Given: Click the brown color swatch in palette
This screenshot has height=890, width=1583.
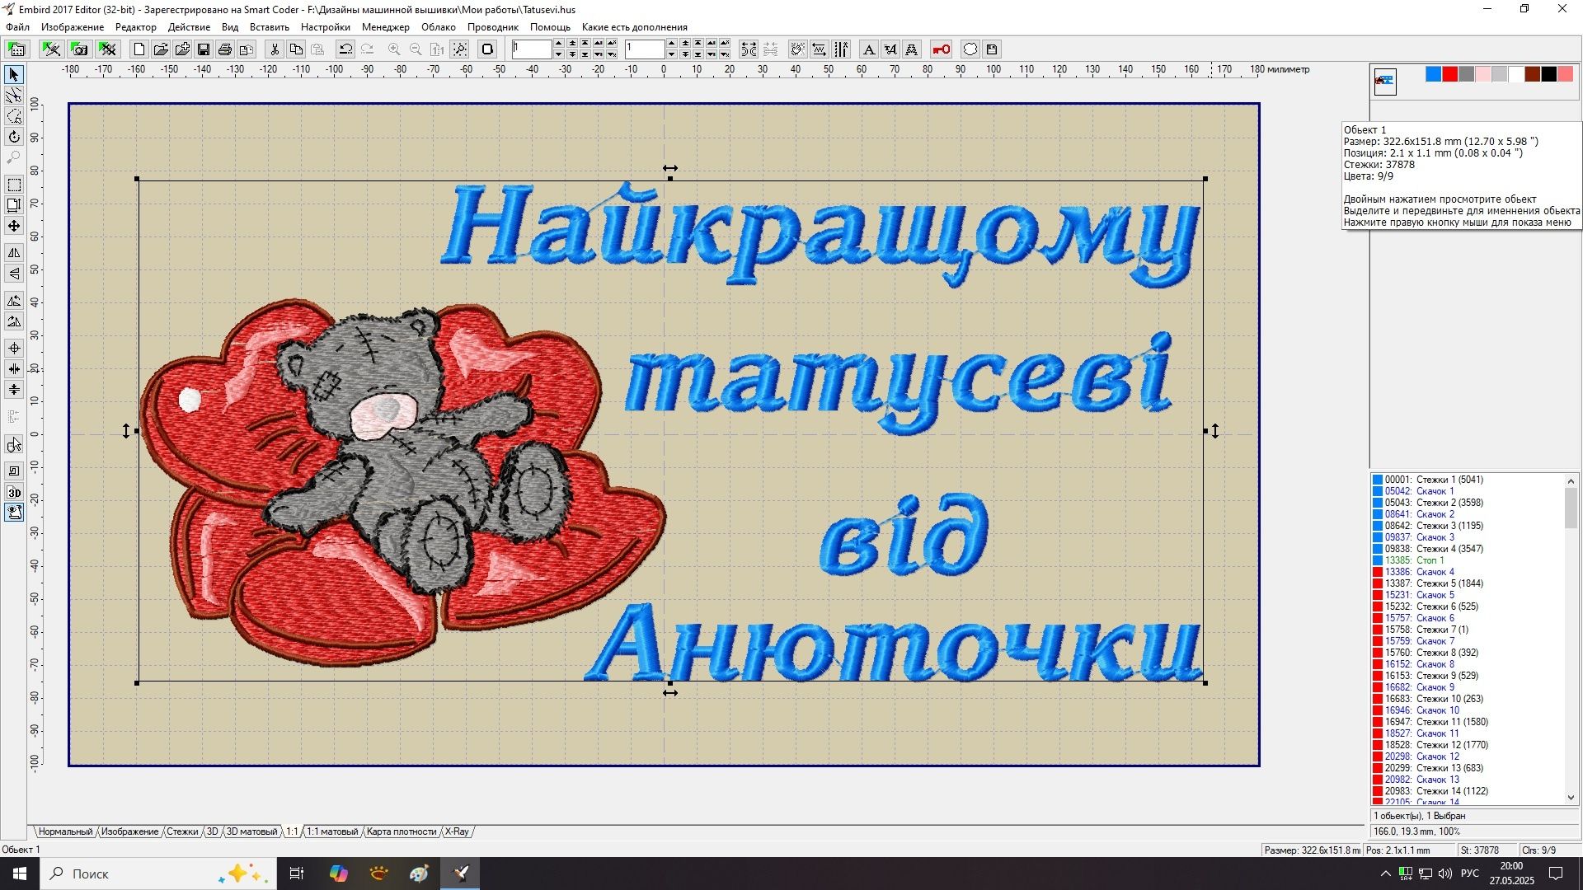Looking at the screenshot, I should coord(1533,74).
